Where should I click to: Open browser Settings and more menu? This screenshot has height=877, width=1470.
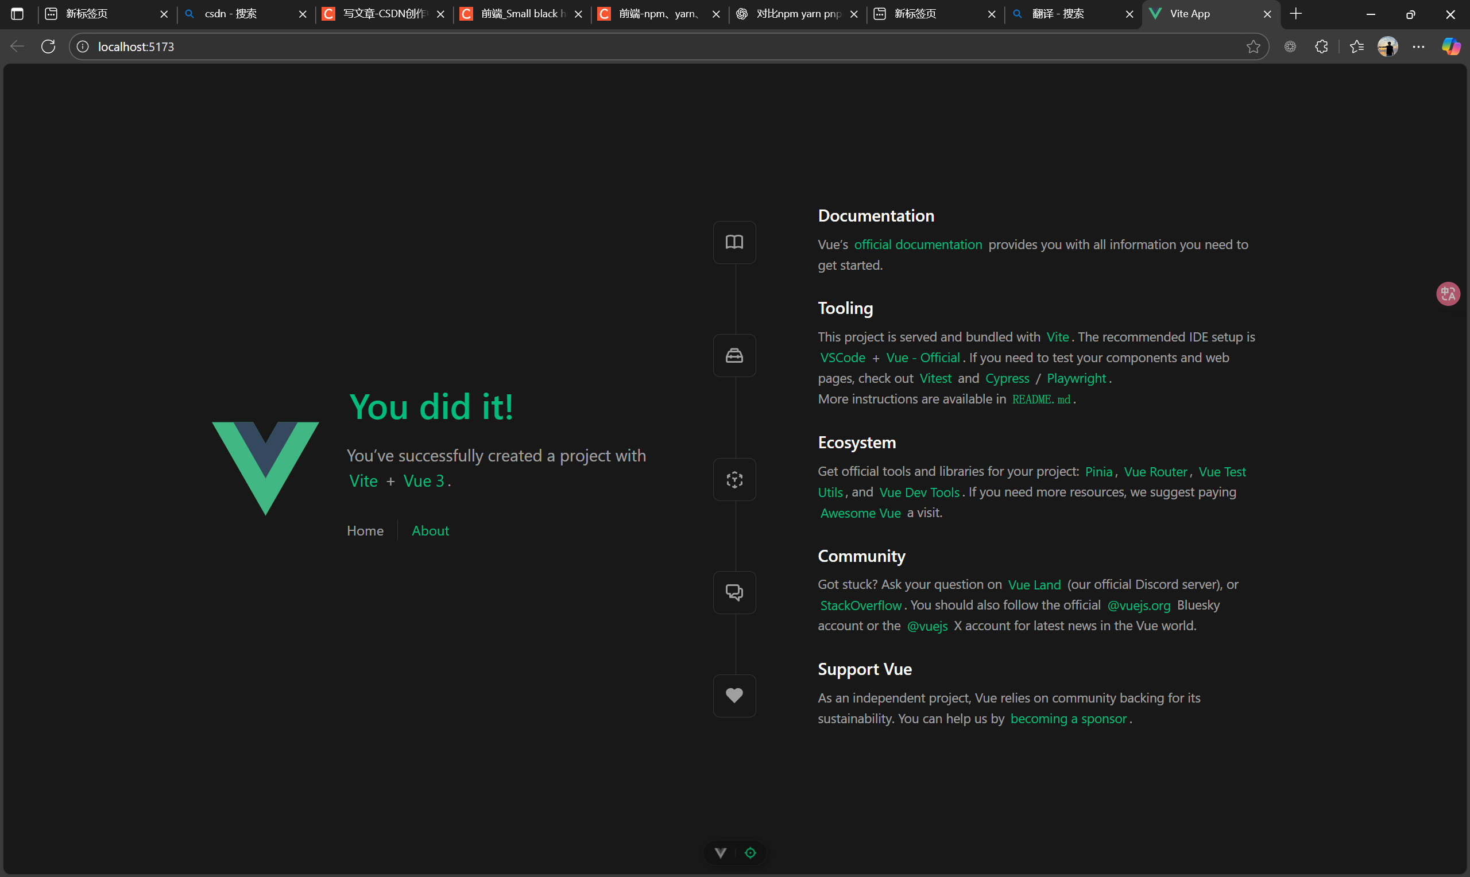point(1418,46)
